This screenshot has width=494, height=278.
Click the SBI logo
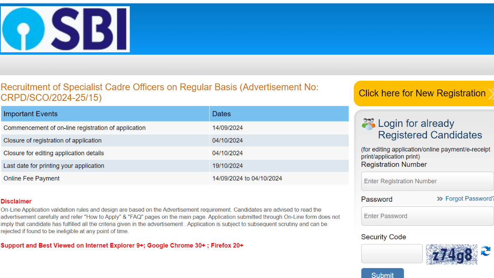point(65,29)
